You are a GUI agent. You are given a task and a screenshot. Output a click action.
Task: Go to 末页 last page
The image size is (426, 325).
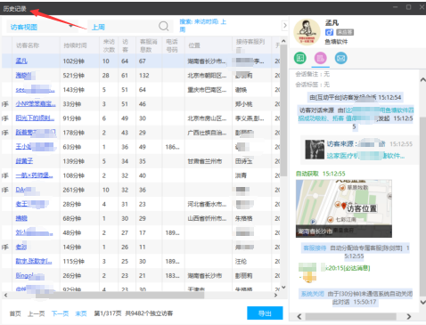pyautogui.click(x=81, y=313)
